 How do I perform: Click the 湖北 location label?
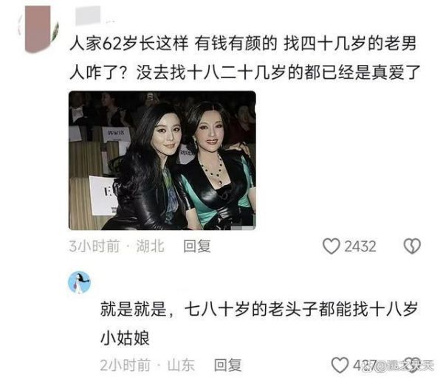coord(150,246)
